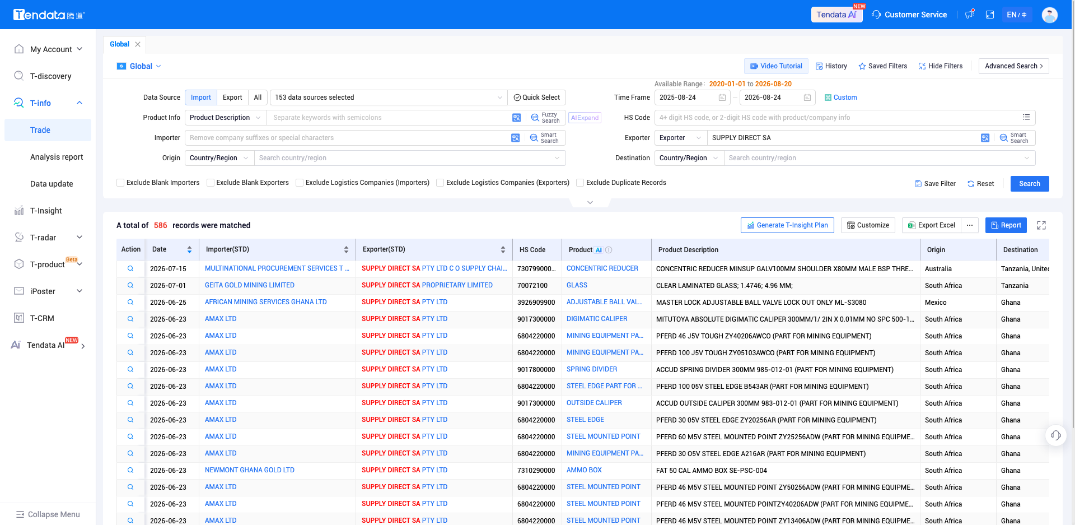Close the Global tab

(x=138, y=44)
